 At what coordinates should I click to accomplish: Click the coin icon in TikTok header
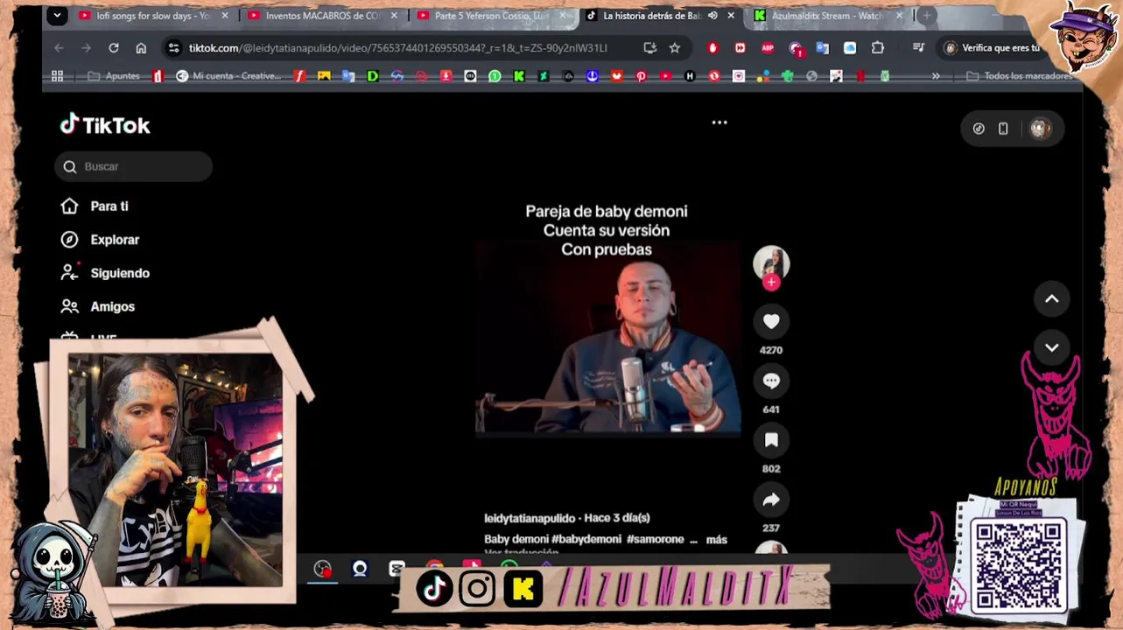click(979, 129)
